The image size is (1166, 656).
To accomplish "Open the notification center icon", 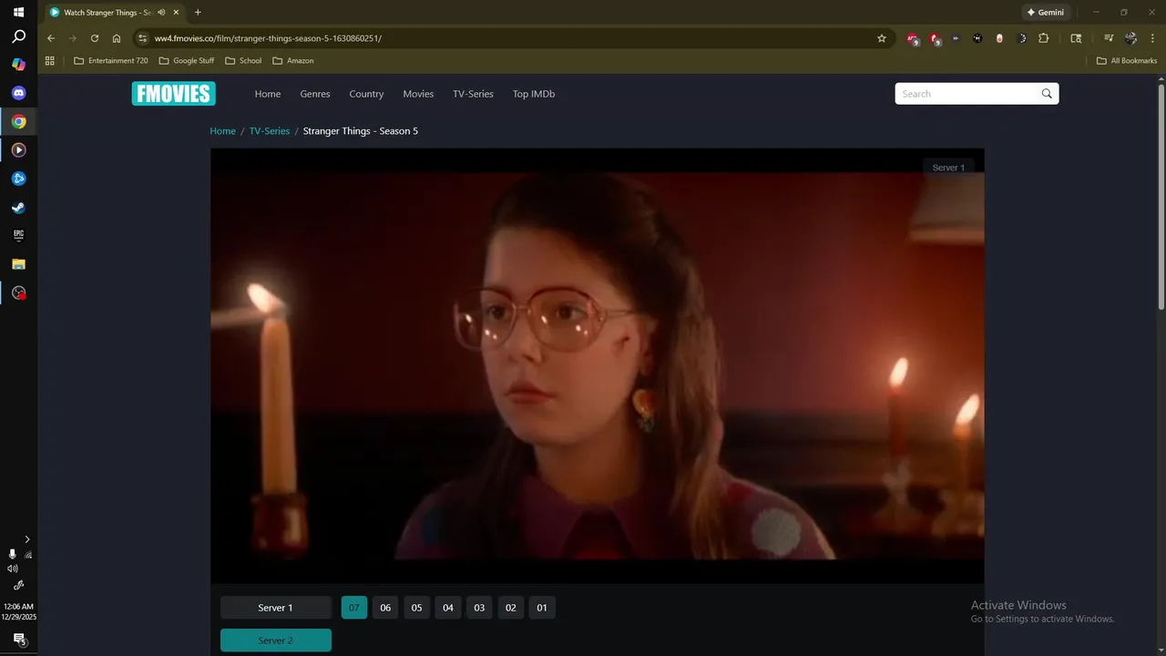I will [18, 639].
